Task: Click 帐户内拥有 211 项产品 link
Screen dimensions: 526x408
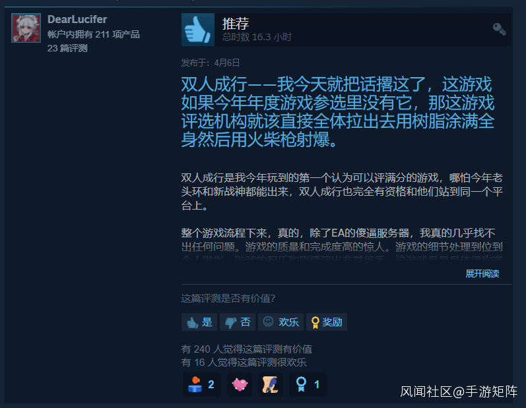Action: (94, 34)
